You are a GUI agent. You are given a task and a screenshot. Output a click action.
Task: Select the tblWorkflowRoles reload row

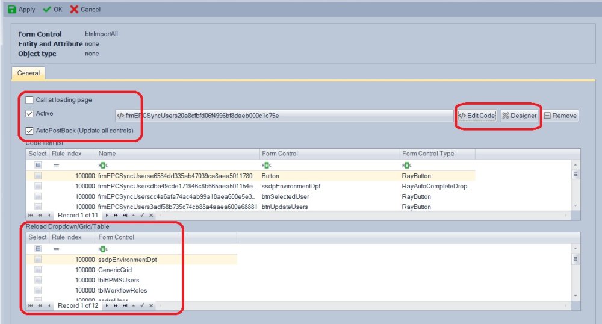[131, 291]
